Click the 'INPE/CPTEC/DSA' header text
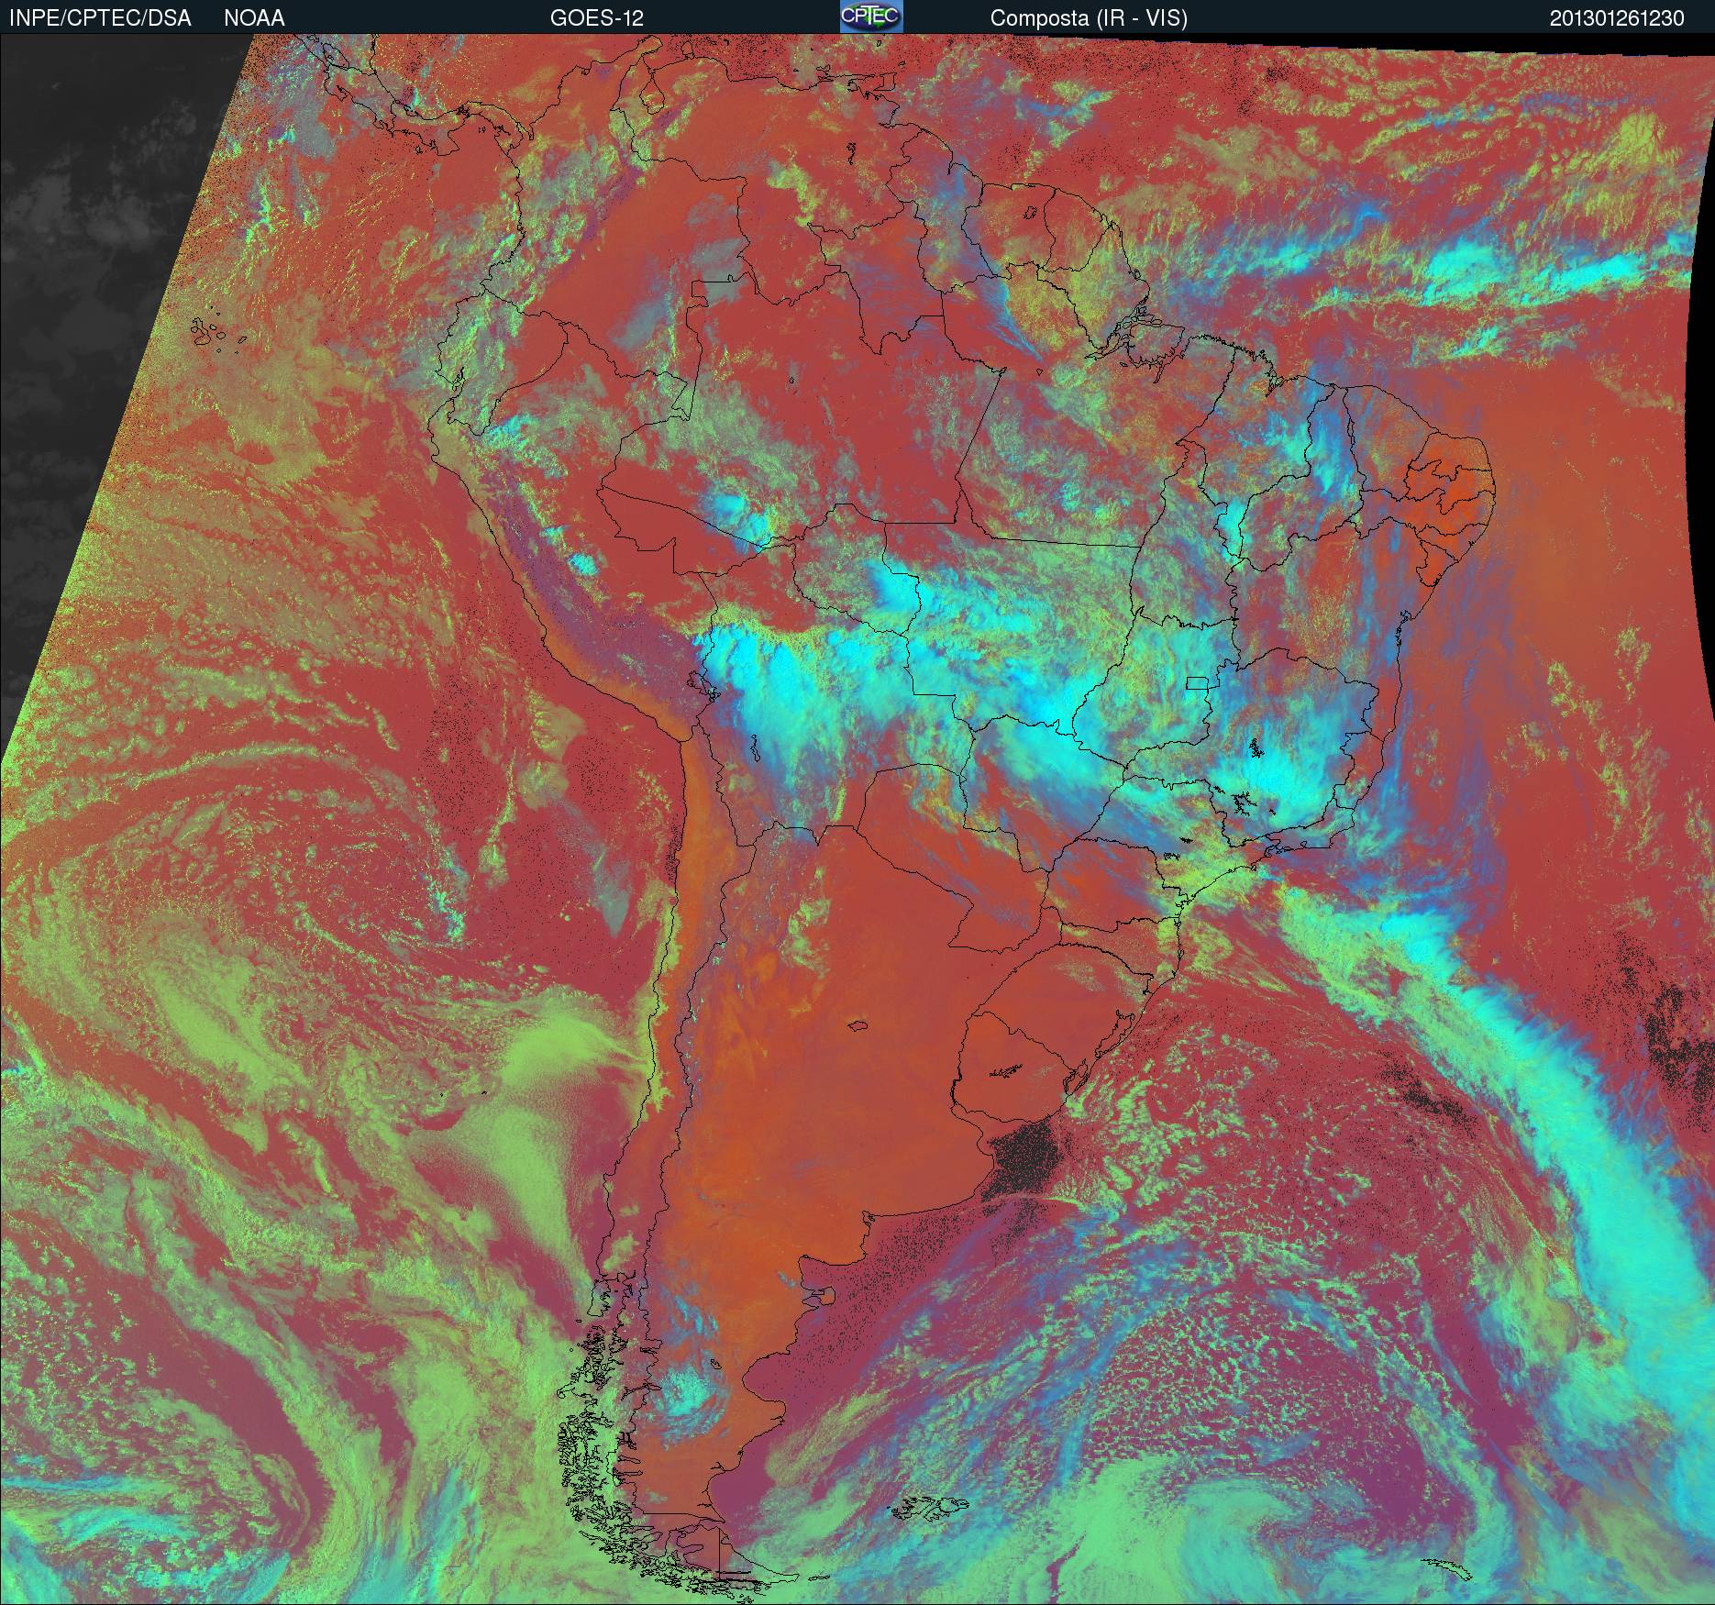1715x1605 pixels. pos(100,18)
